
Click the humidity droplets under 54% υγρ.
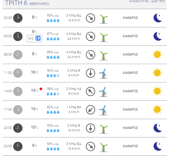tap(53, 76)
